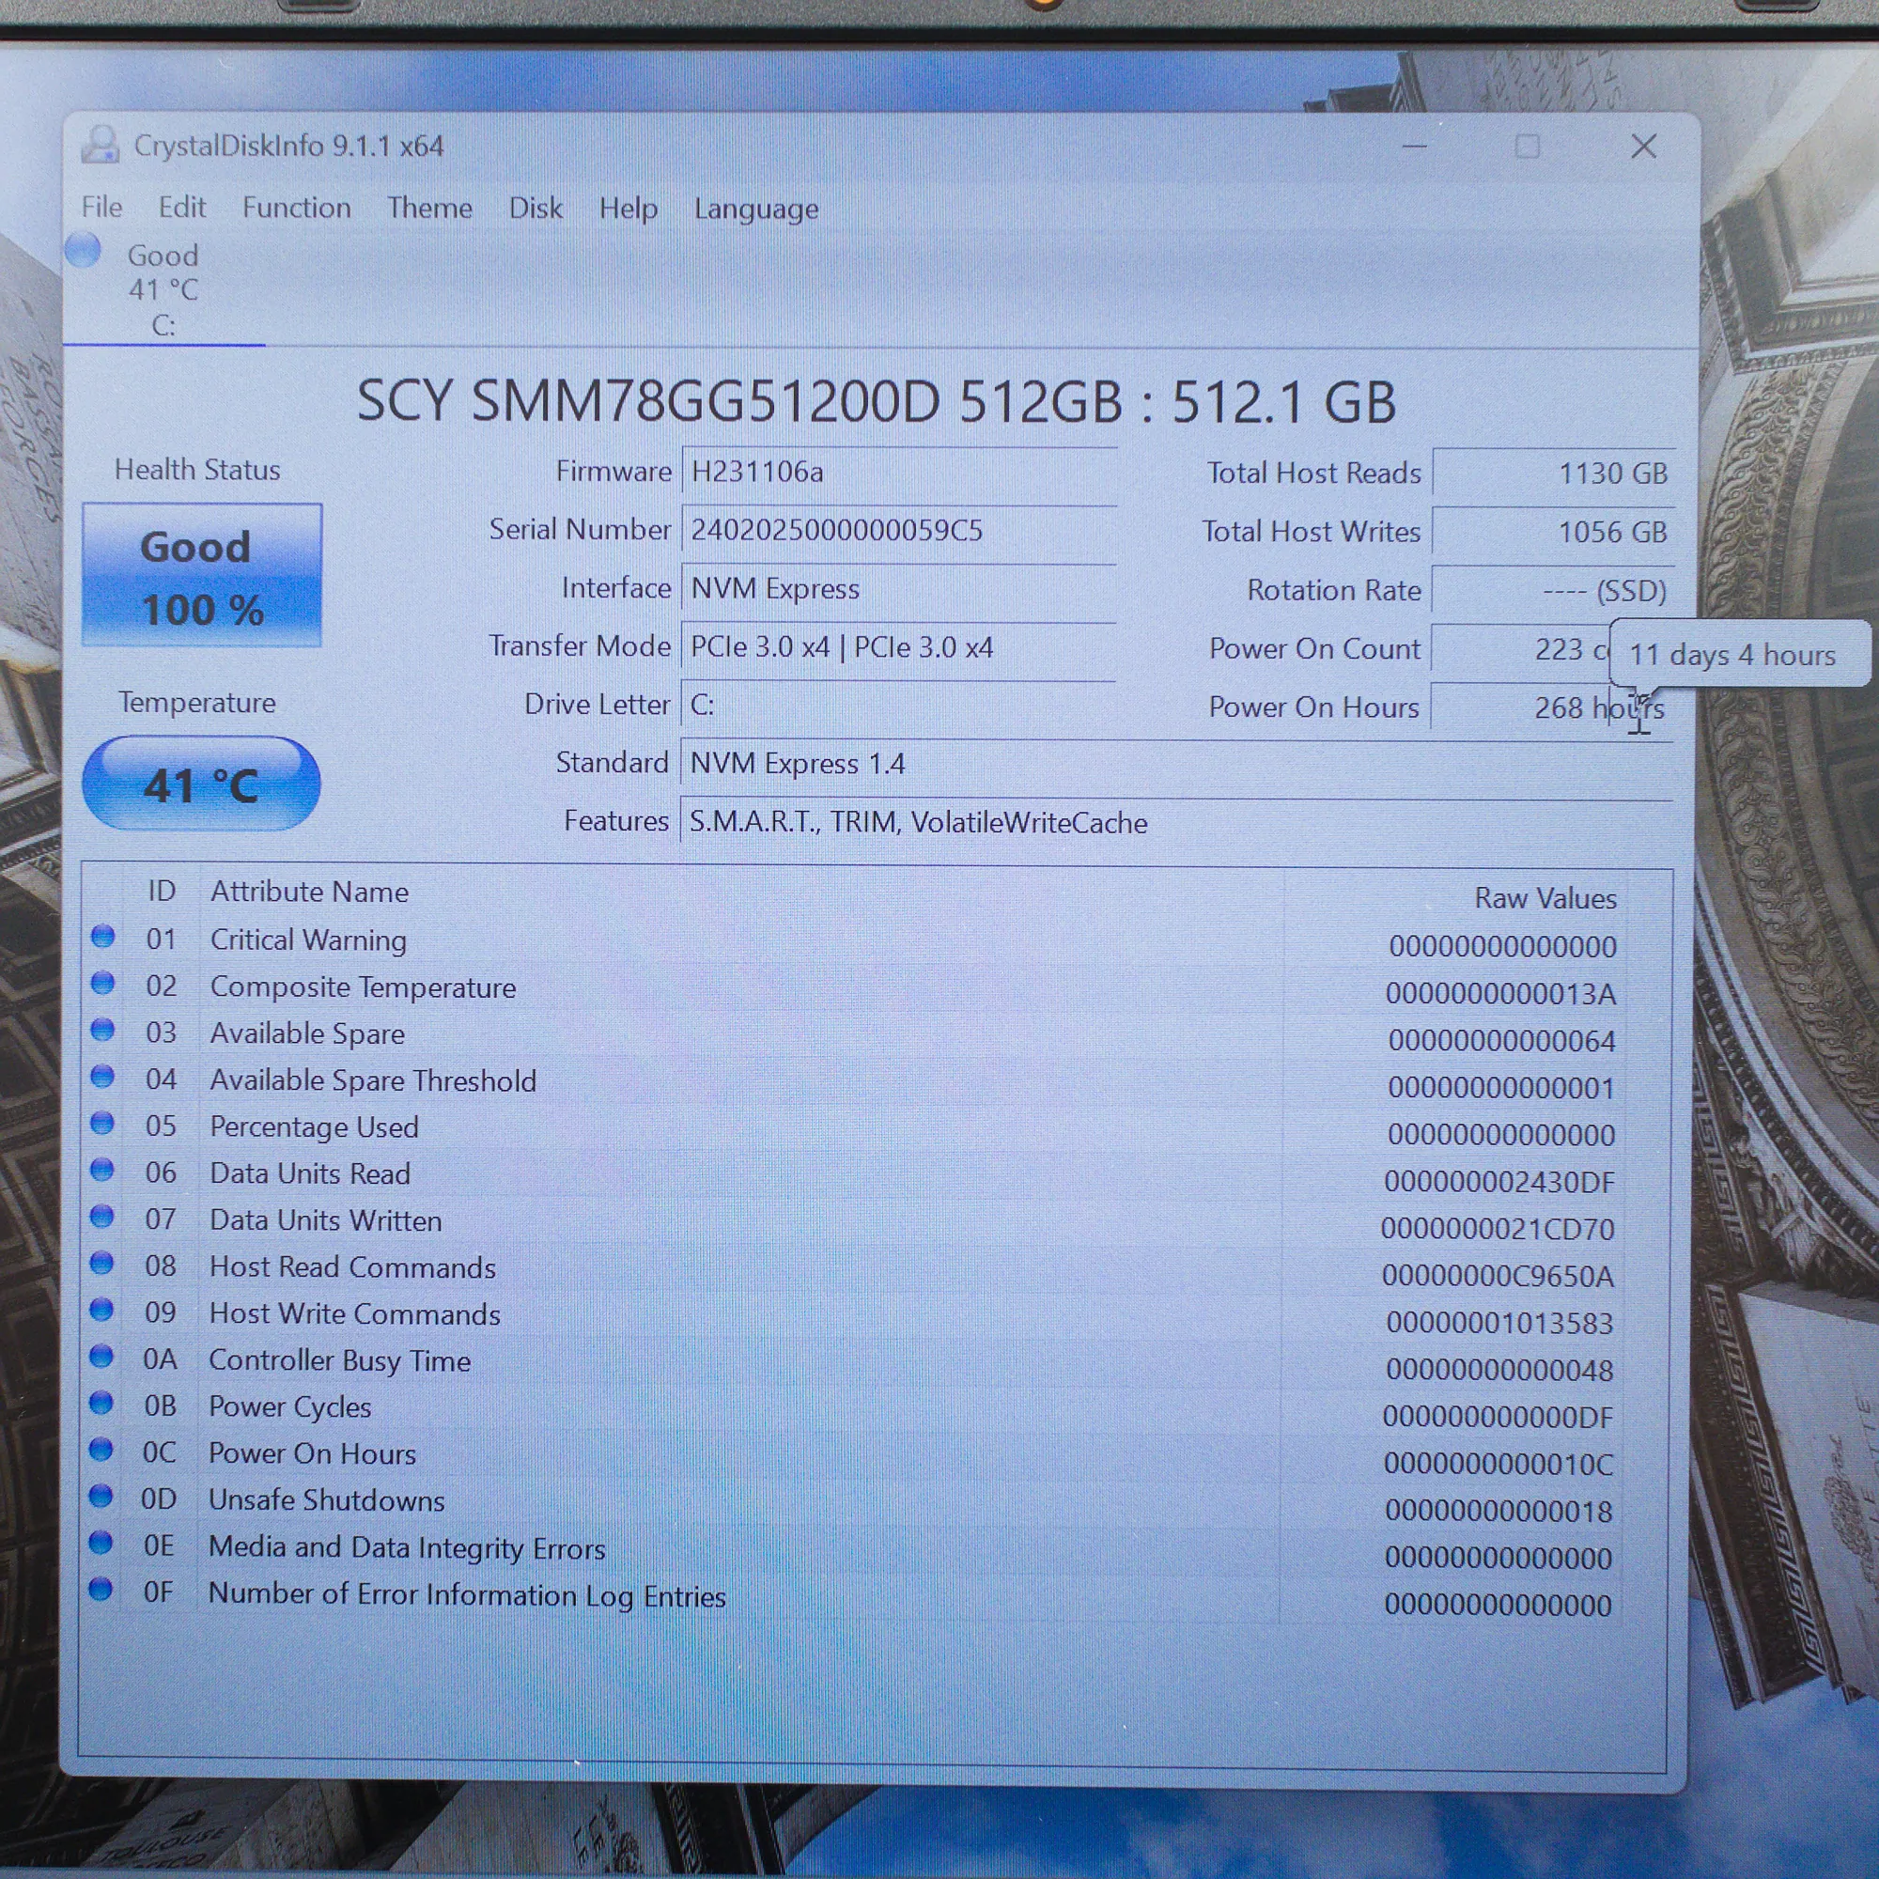Click the 41 °C temperature button
The width and height of the screenshot is (1879, 1879).
point(201,784)
